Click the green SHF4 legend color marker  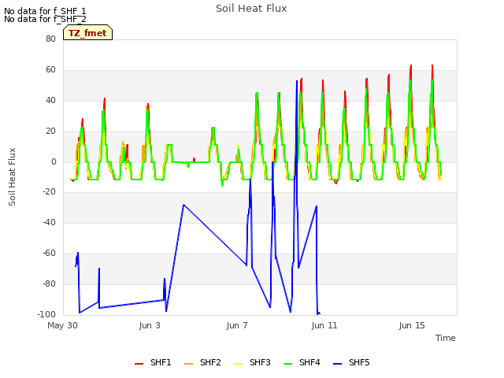[x=287, y=364]
